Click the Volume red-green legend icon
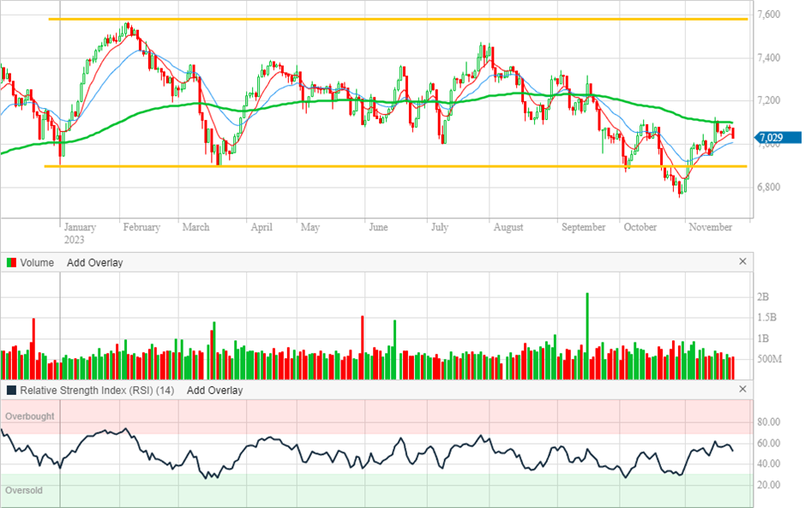 tap(11, 263)
